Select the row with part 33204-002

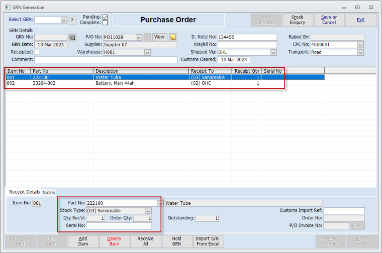[165, 83]
